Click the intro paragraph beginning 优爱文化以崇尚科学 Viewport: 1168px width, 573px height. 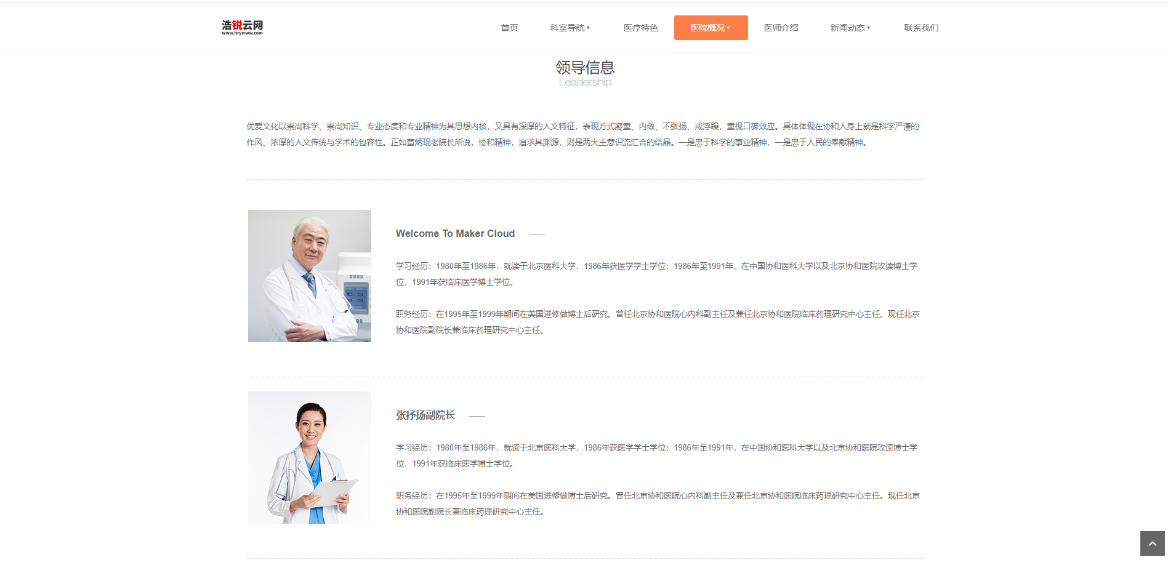coord(583,134)
